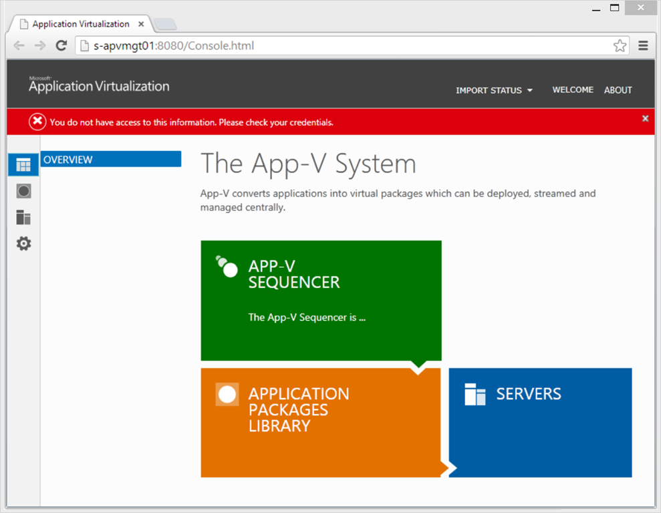Open the Packages circle icon in sidebar
The image size is (661, 513).
[23, 192]
